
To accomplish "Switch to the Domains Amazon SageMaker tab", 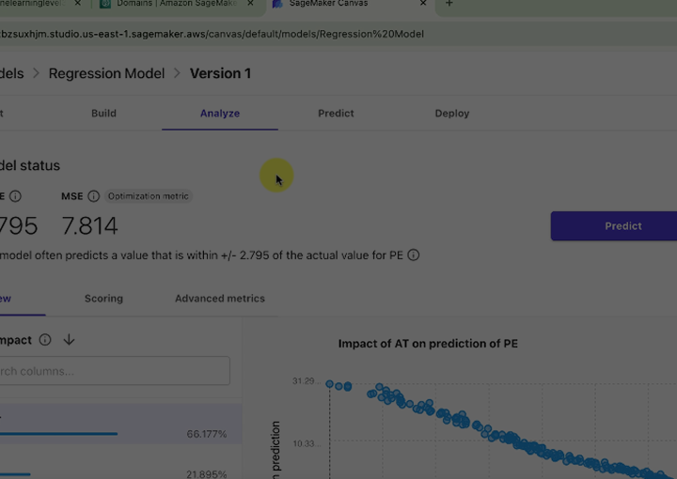I will pos(177,4).
